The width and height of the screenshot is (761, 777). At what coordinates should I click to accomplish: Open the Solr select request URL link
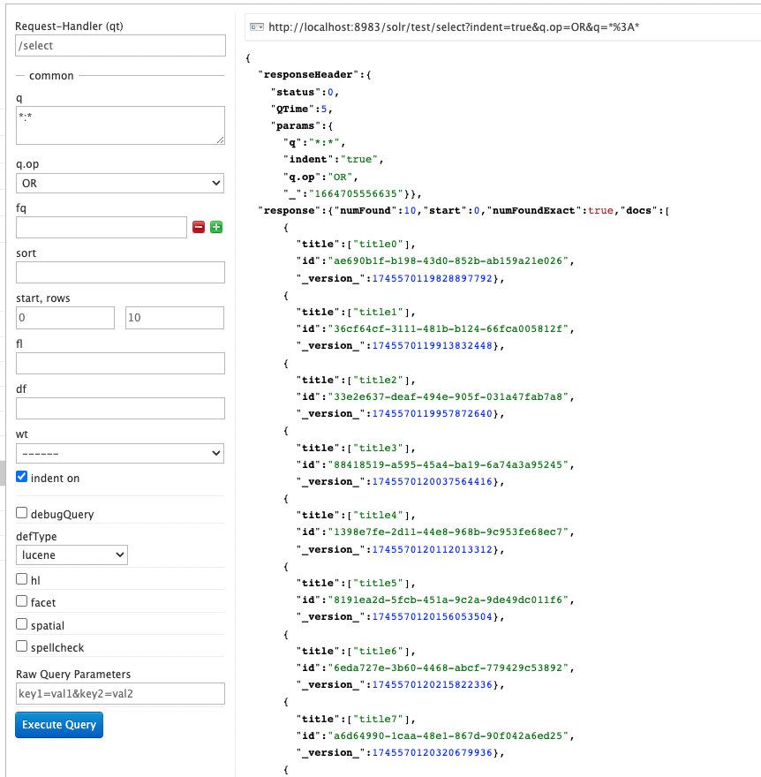[454, 27]
